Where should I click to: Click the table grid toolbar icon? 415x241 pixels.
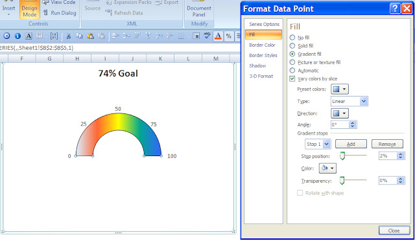point(40,36)
